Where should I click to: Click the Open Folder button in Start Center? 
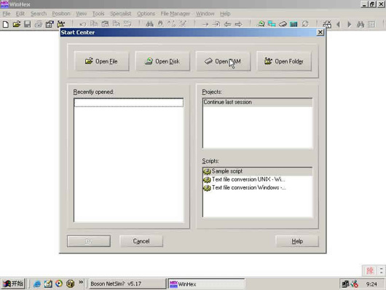tap(284, 61)
